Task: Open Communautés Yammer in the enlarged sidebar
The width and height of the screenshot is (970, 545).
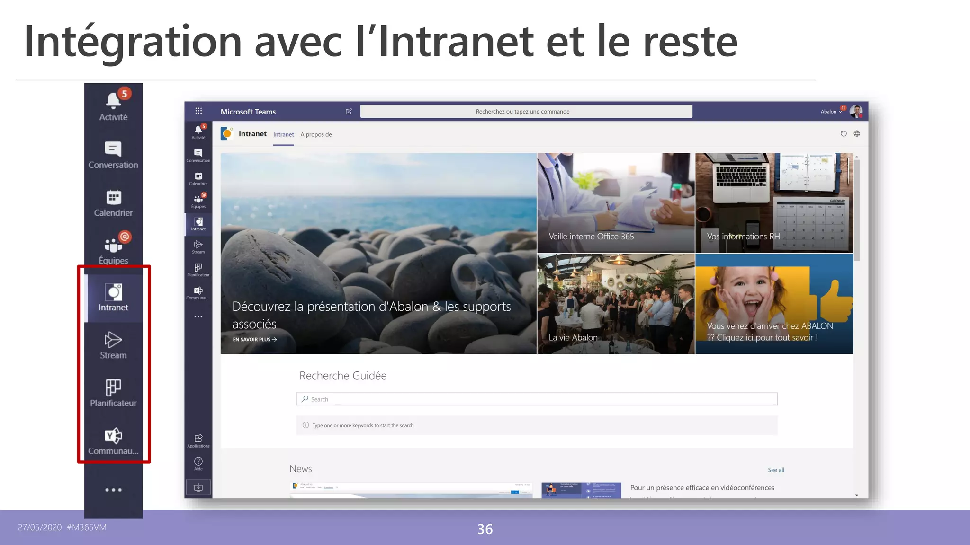Action: click(113, 441)
